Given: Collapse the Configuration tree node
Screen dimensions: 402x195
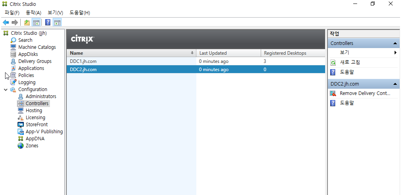Looking at the screenshot, I should click(5, 89).
